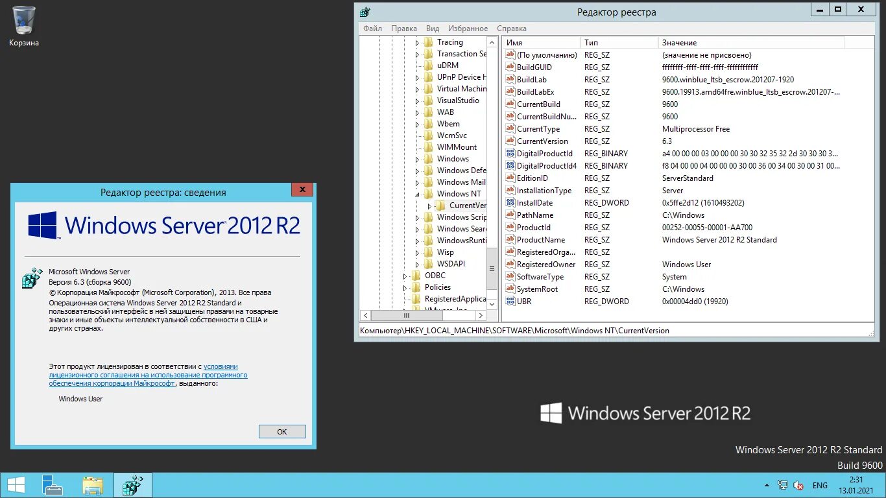The image size is (886, 498).
Task: Select the CurrentBuild value row
Action: tap(675, 104)
